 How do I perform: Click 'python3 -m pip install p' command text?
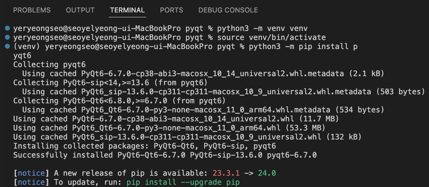click(x=303, y=47)
